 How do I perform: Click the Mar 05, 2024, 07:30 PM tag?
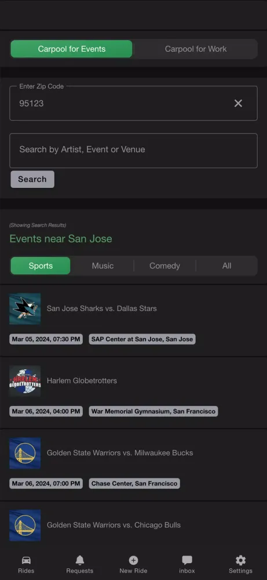[x=46, y=339]
